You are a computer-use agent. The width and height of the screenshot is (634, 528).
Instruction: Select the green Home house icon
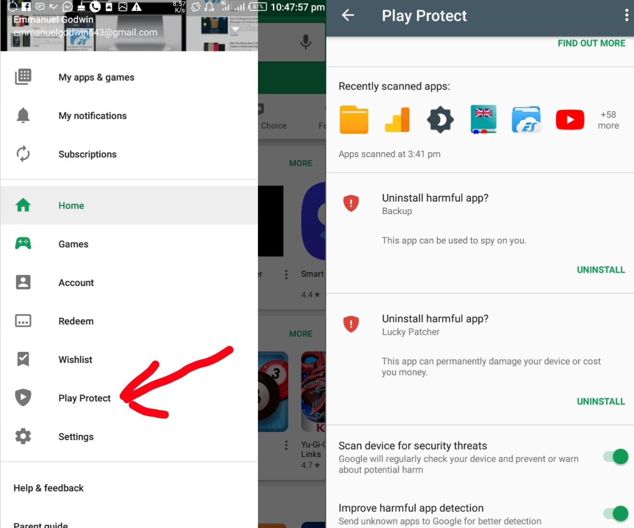(x=23, y=205)
